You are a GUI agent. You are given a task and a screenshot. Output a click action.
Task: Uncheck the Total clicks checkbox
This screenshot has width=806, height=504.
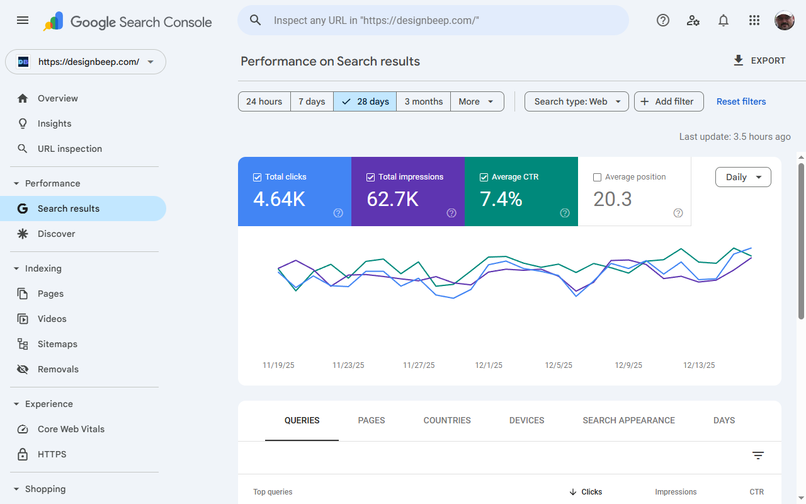coord(257,177)
